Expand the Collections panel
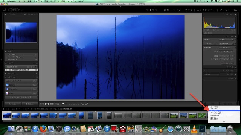Image resolution: width=241 pixels, height=135 pixels. pos(6,73)
